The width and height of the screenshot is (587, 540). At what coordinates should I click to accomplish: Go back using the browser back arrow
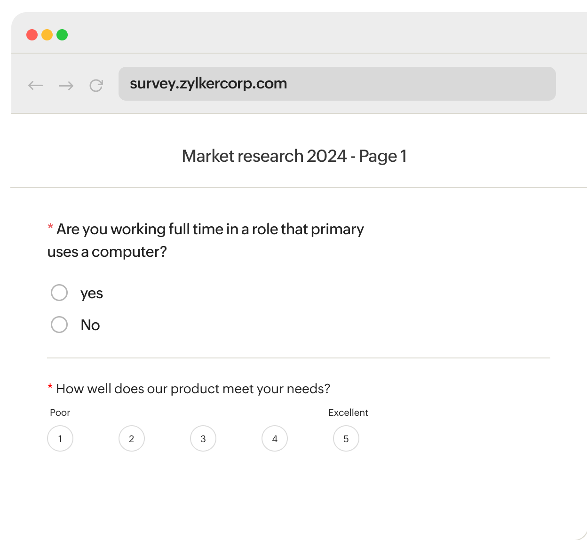click(35, 85)
